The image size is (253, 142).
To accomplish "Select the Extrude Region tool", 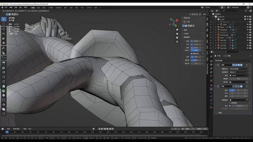I will click(x=4, y=63).
